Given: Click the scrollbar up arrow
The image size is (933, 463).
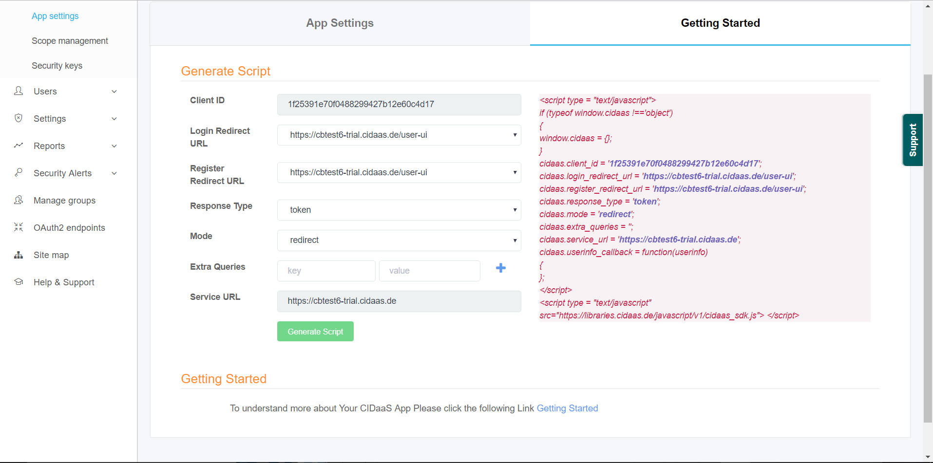Looking at the screenshot, I should pyautogui.click(x=928, y=6).
